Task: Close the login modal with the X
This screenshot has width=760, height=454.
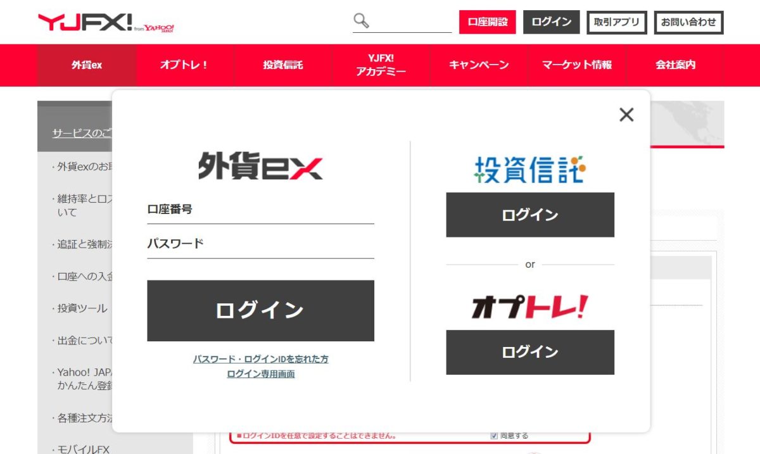Action: (x=626, y=115)
